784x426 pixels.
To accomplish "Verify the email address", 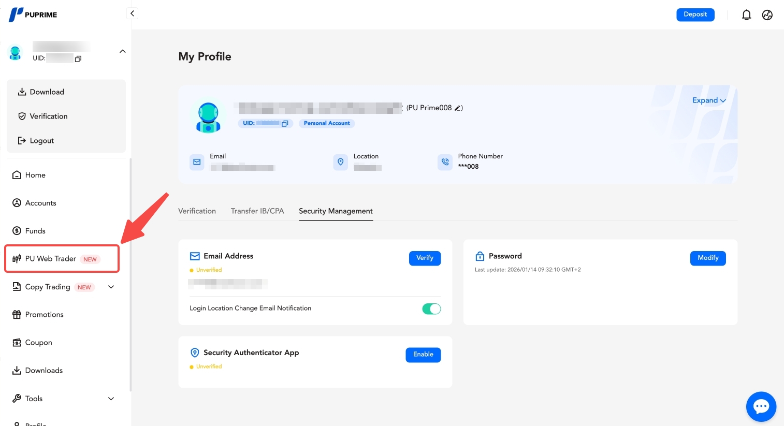I will 425,258.
